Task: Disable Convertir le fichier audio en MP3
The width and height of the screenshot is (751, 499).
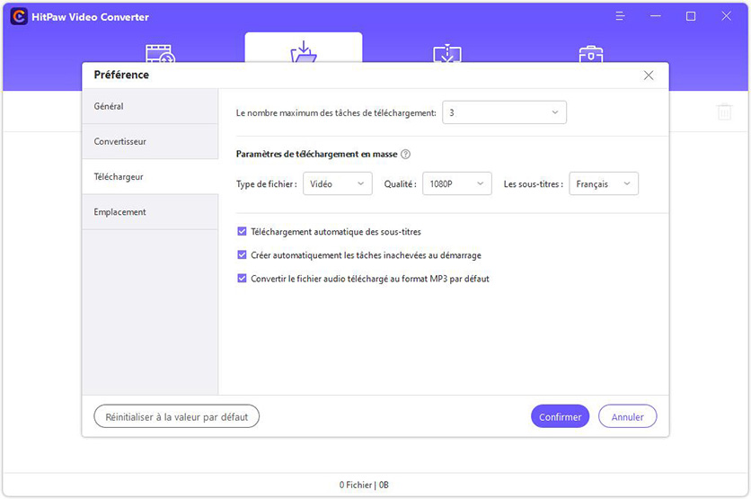Action: [x=242, y=279]
